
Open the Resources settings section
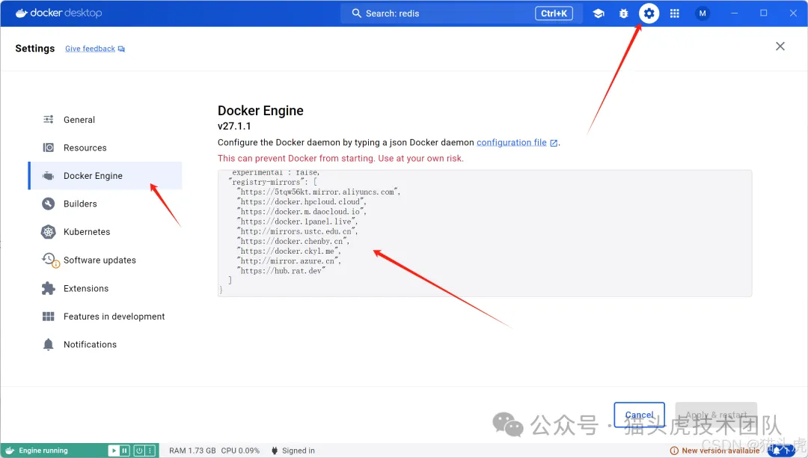coord(105,148)
